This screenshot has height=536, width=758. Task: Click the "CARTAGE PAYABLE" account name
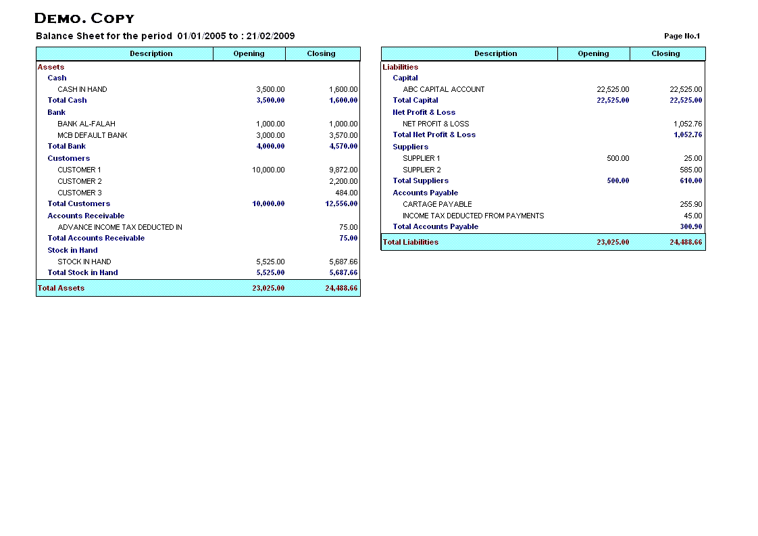pos(437,204)
